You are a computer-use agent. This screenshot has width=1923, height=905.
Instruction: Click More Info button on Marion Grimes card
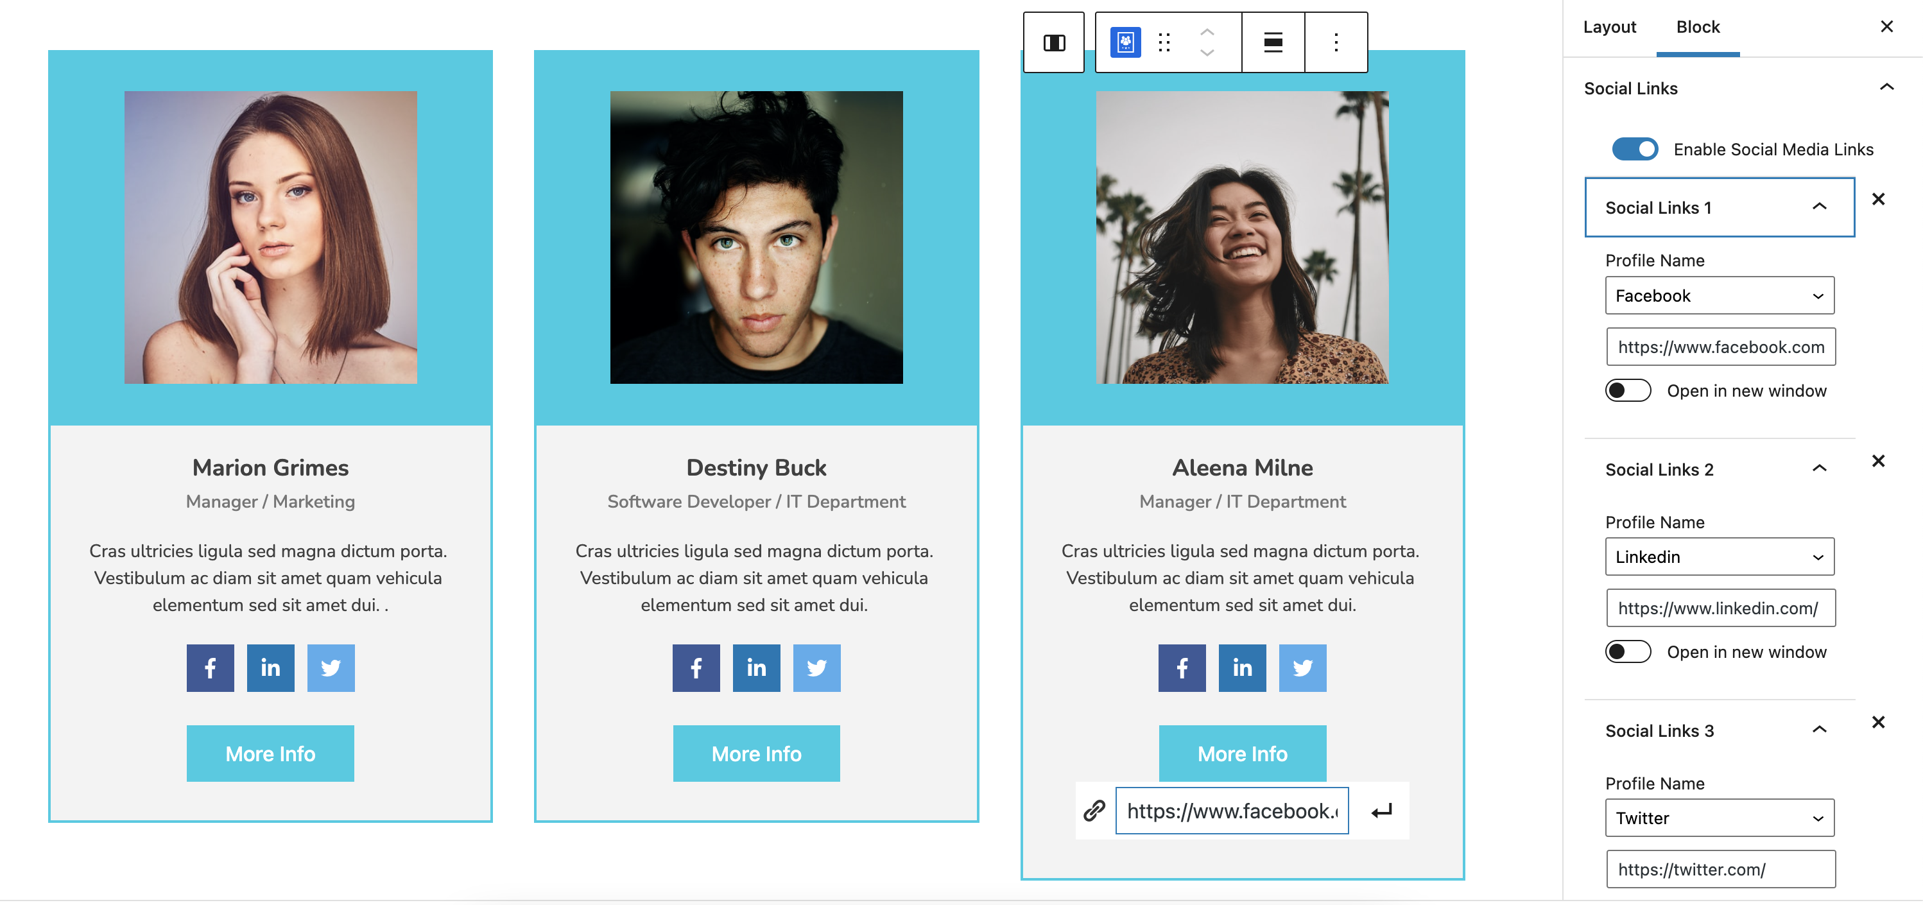click(271, 753)
